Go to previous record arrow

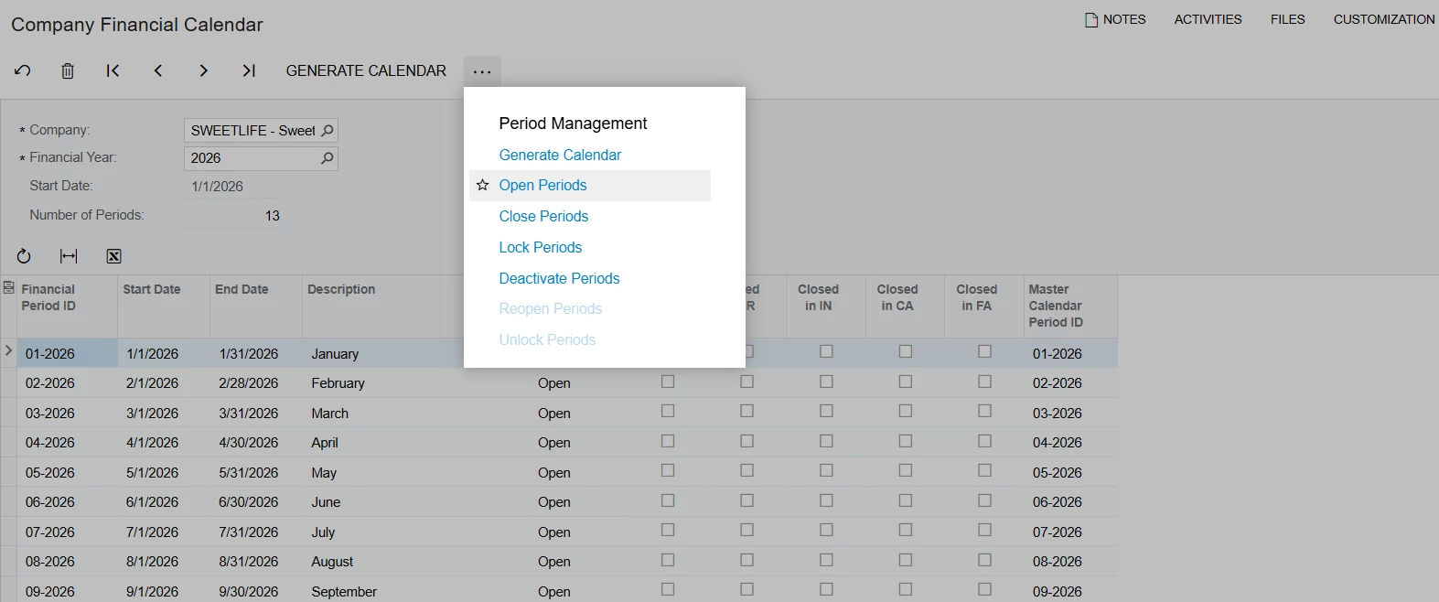pyautogui.click(x=158, y=70)
